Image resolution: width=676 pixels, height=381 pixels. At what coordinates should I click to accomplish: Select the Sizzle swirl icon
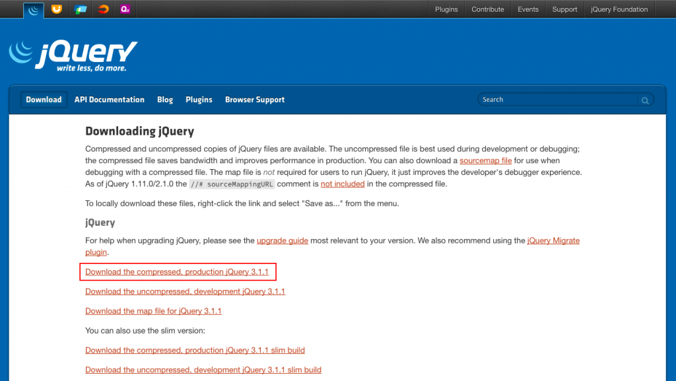coord(102,9)
